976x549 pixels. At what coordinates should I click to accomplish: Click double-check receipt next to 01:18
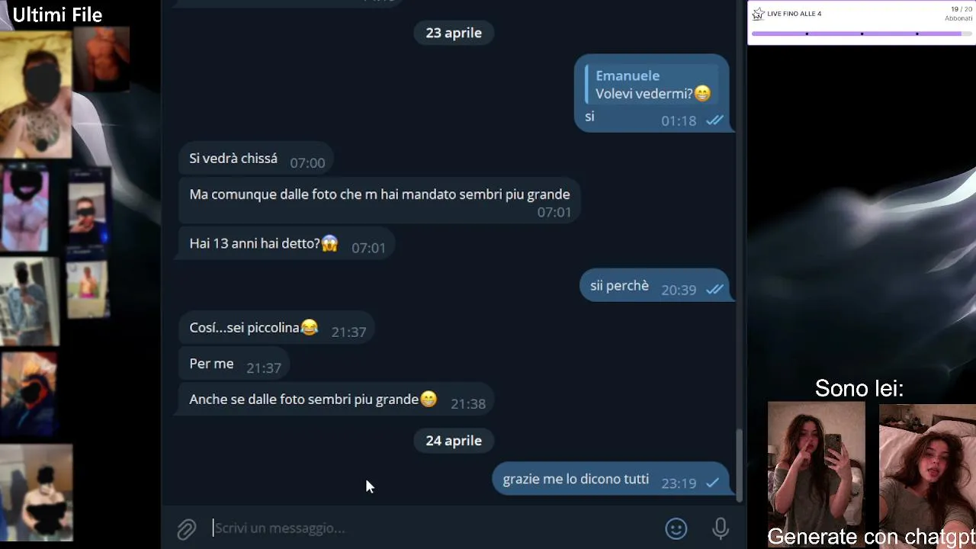pyautogui.click(x=714, y=120)
